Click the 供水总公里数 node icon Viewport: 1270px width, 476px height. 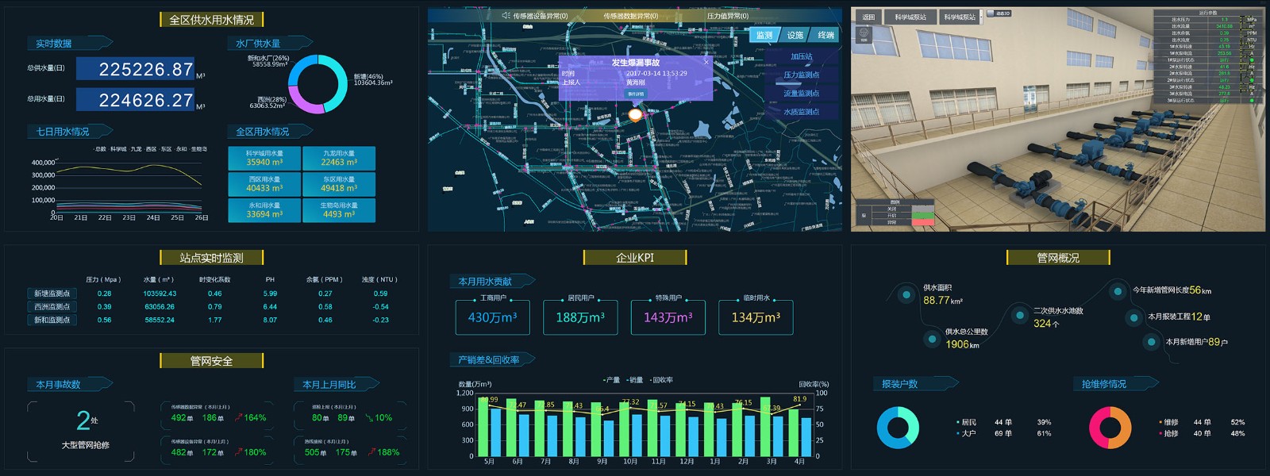tap(932, 339)
